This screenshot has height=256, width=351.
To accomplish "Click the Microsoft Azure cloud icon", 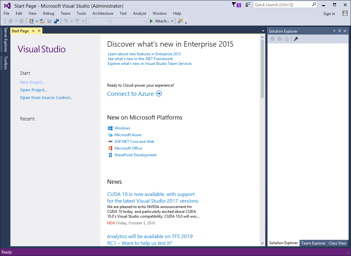I will click(110, 135).
